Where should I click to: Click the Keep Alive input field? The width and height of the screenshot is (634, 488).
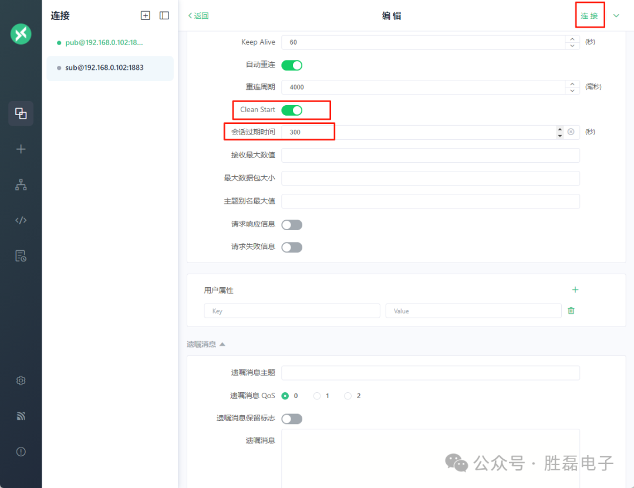(423, 42)
